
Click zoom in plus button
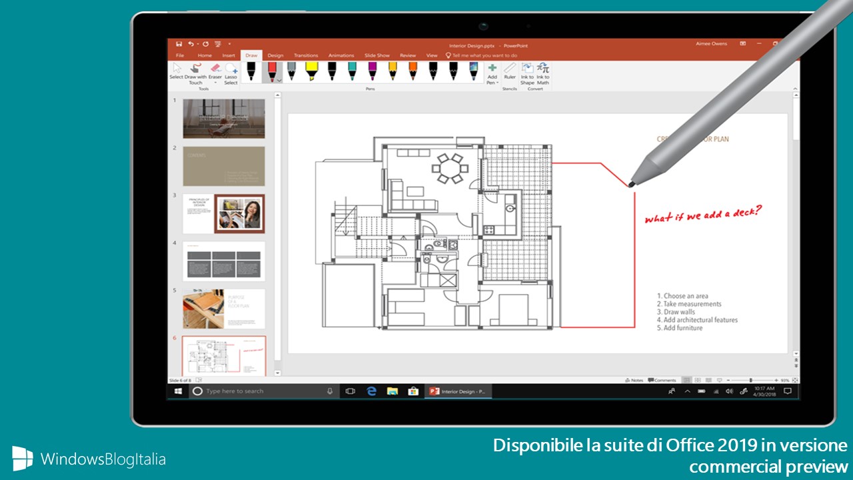click(x=775, y=380)
